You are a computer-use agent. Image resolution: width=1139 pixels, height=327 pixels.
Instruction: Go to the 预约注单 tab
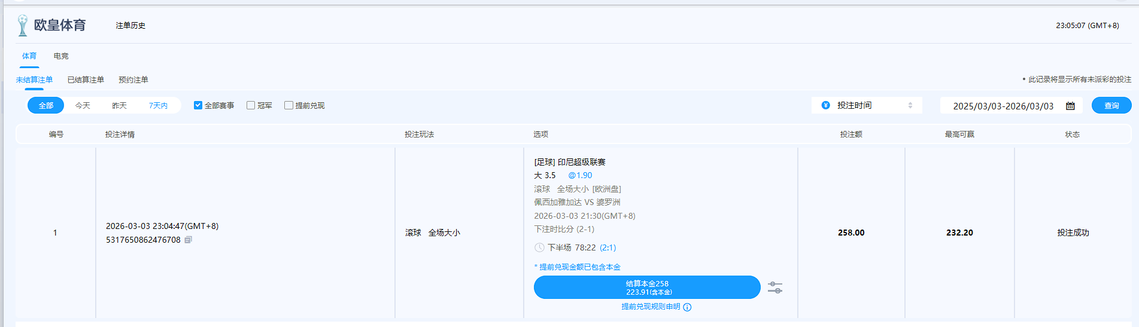[x=133, y=80]
